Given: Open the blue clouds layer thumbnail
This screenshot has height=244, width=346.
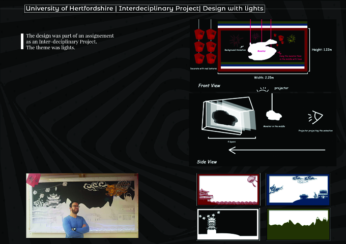Looking at the screenshot, I should 298,189.
